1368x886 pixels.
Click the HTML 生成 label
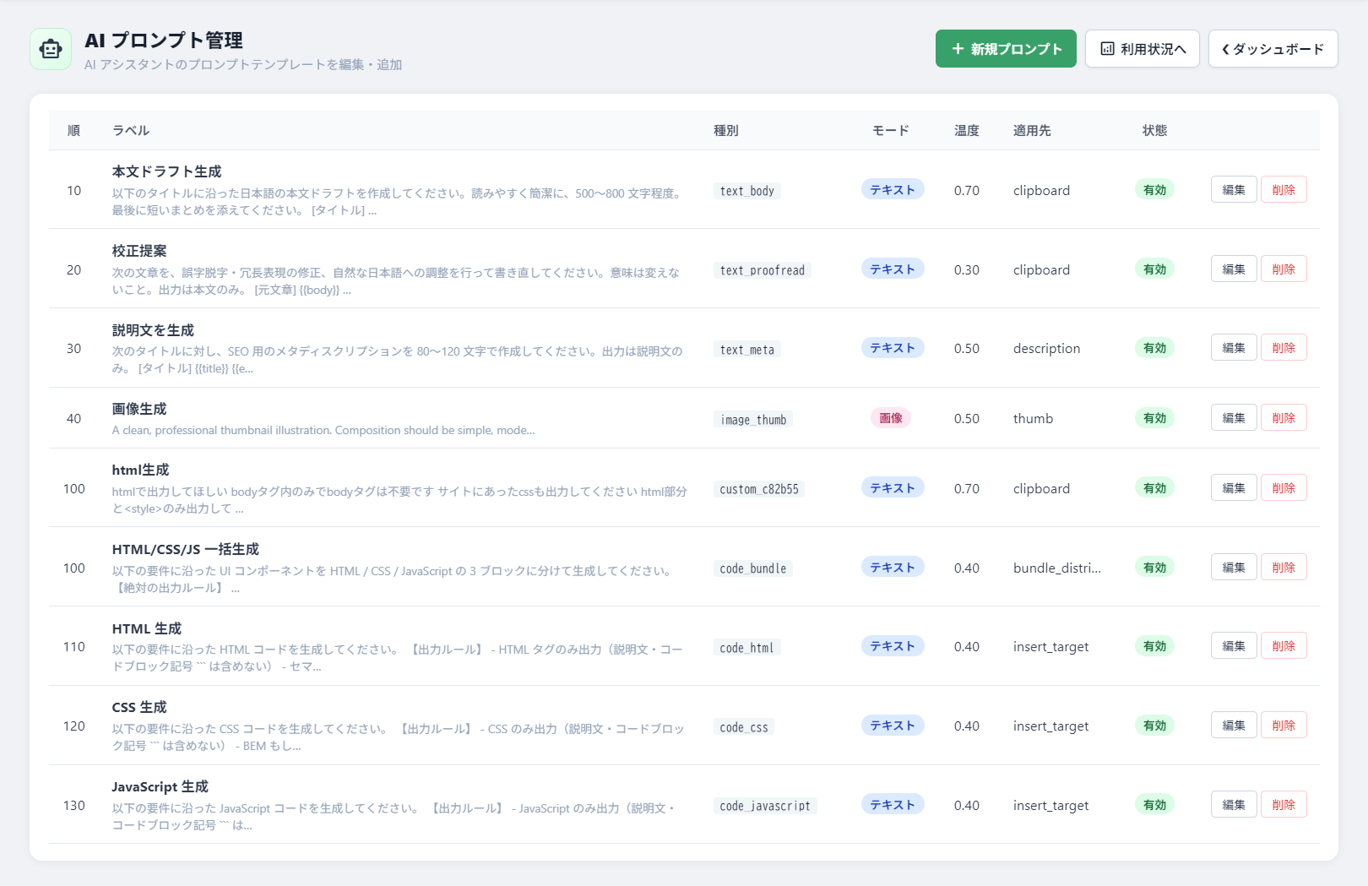coord(147,628)
